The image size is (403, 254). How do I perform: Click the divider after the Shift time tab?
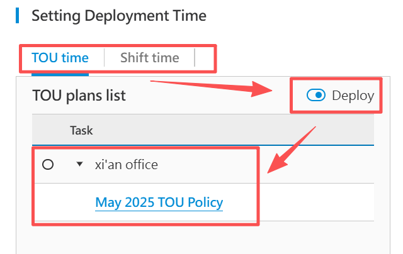click(x=195, y=58)
